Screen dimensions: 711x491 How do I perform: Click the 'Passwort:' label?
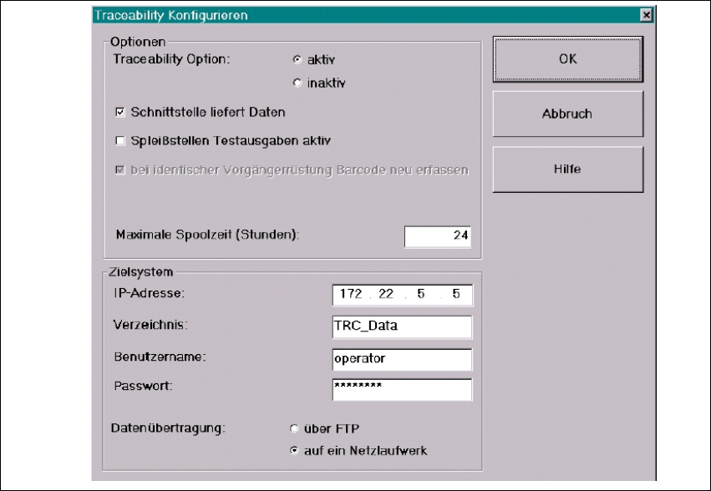pyautogui.click(x=143, y=387)
